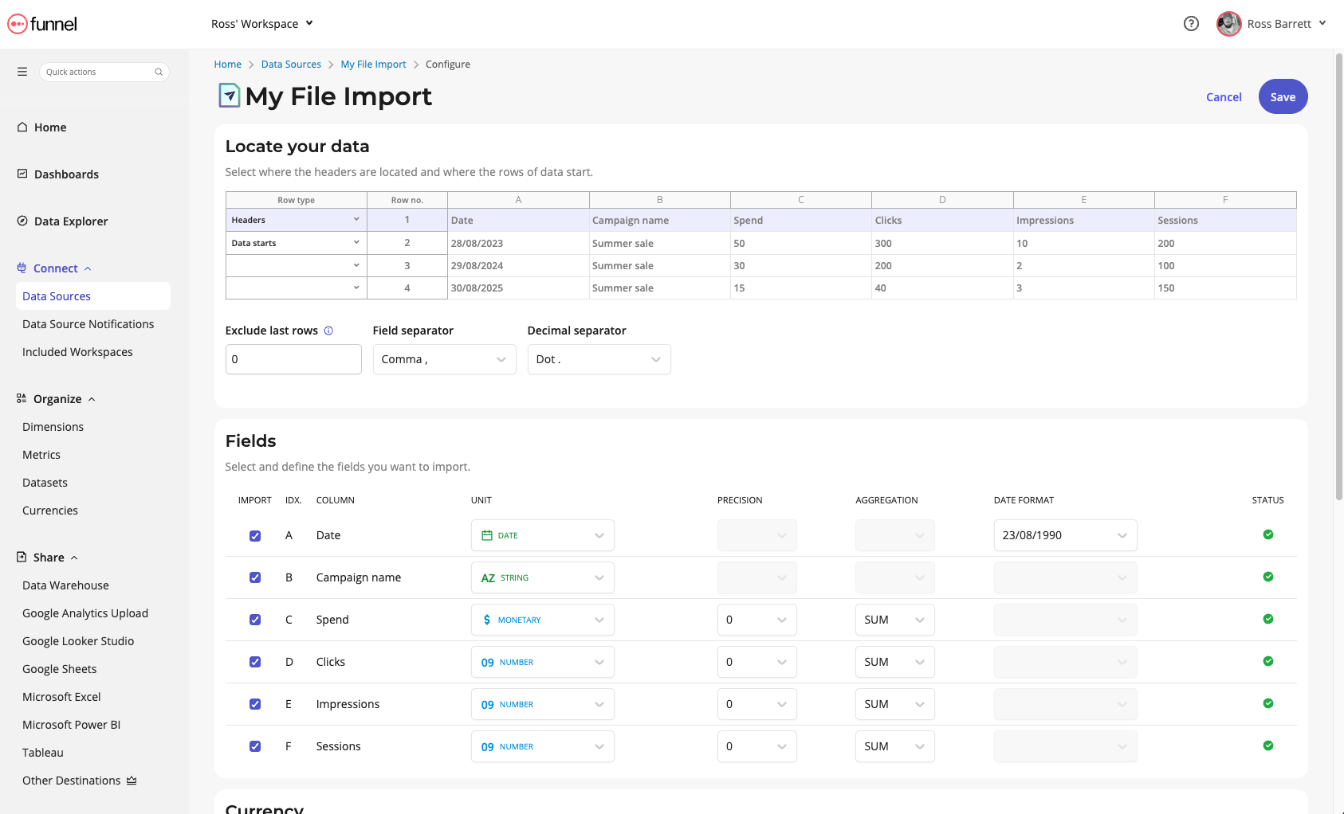Open the MONETARY unit dropdown for Spend
Viewport: 1344px width, 814px height.
click(542, 620)
